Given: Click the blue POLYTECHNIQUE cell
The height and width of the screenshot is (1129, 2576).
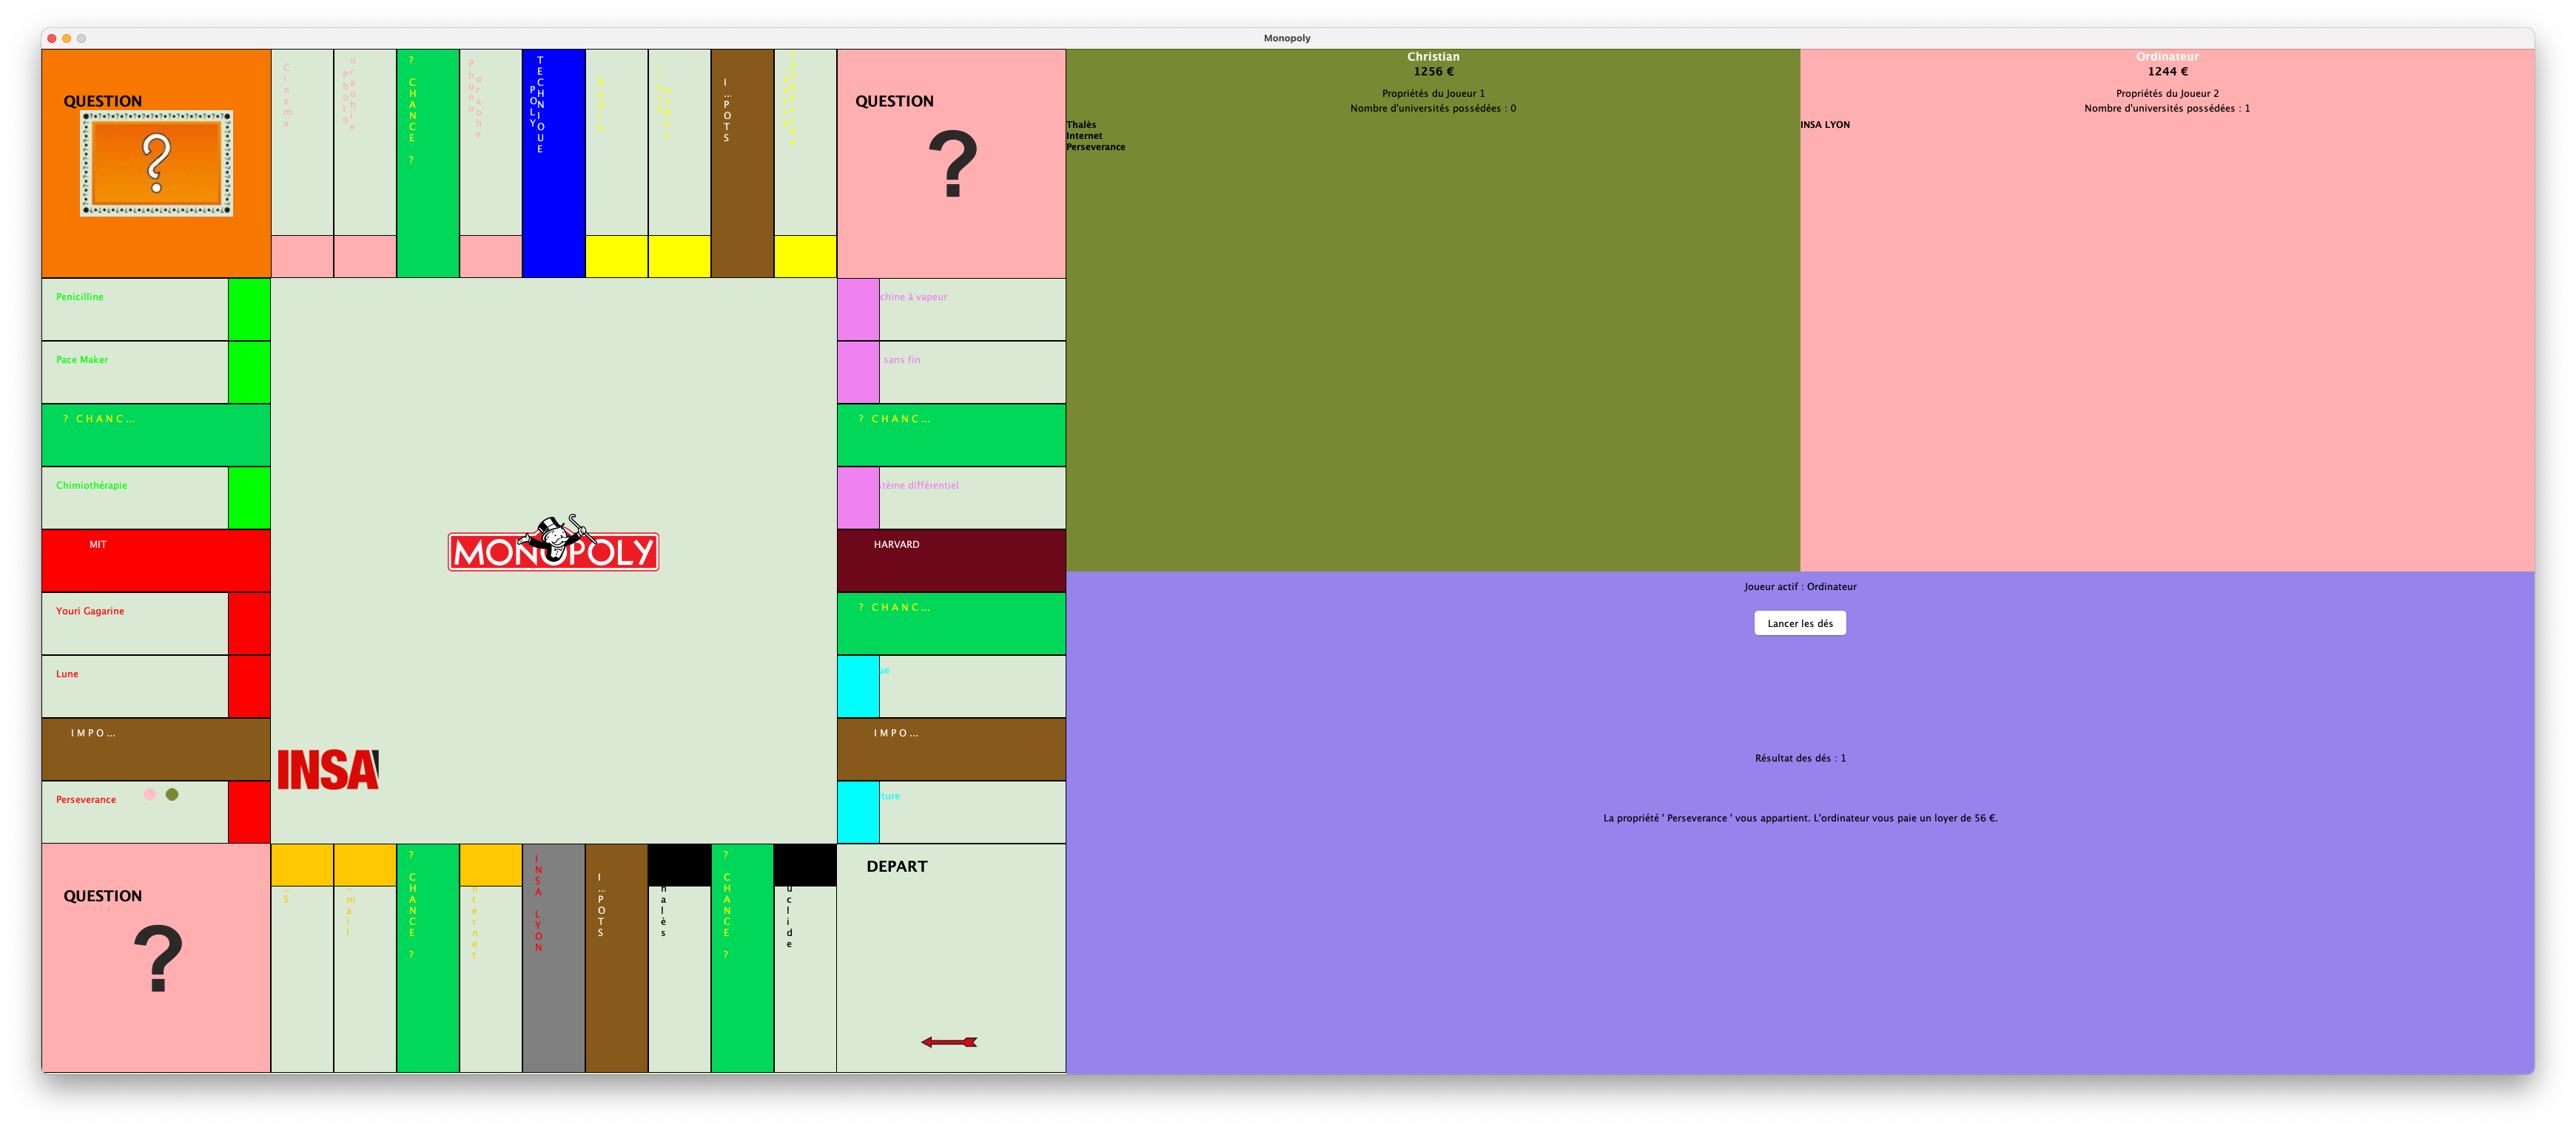Looking at the screenshot, I should point(553,163).
